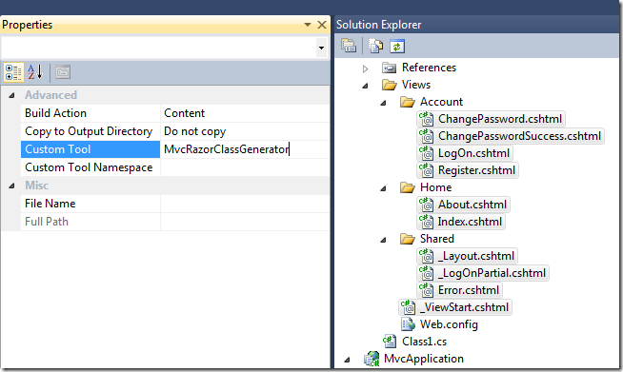Collapse the Home folder
The width and height of the screenshot is (623, 372).
point(383,188)
